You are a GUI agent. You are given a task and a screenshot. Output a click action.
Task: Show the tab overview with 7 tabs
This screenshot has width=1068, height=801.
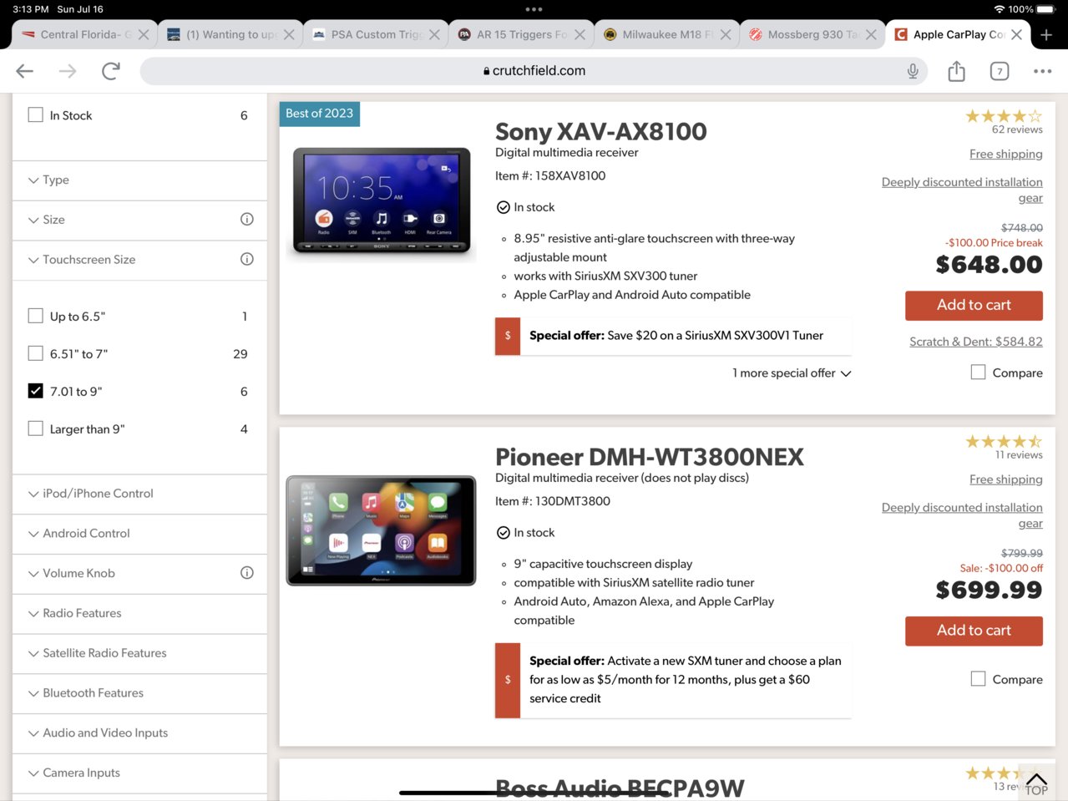[1000, 71]
